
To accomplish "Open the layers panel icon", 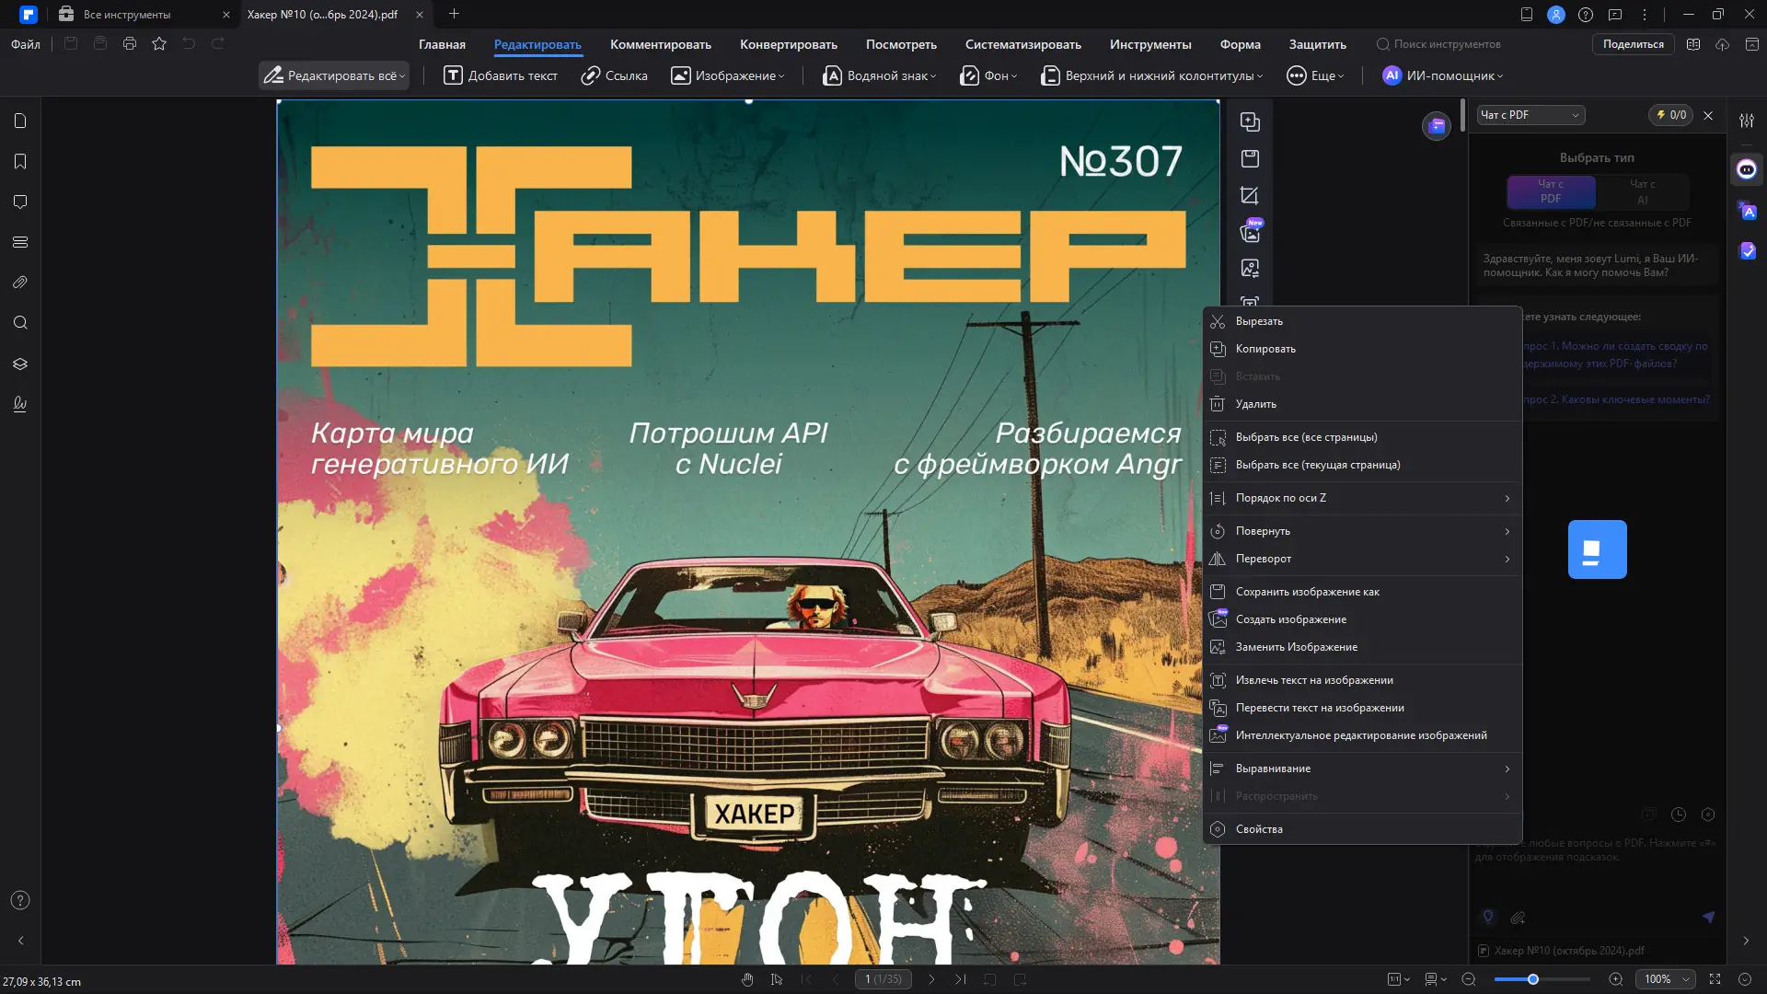I will [20, 364].
